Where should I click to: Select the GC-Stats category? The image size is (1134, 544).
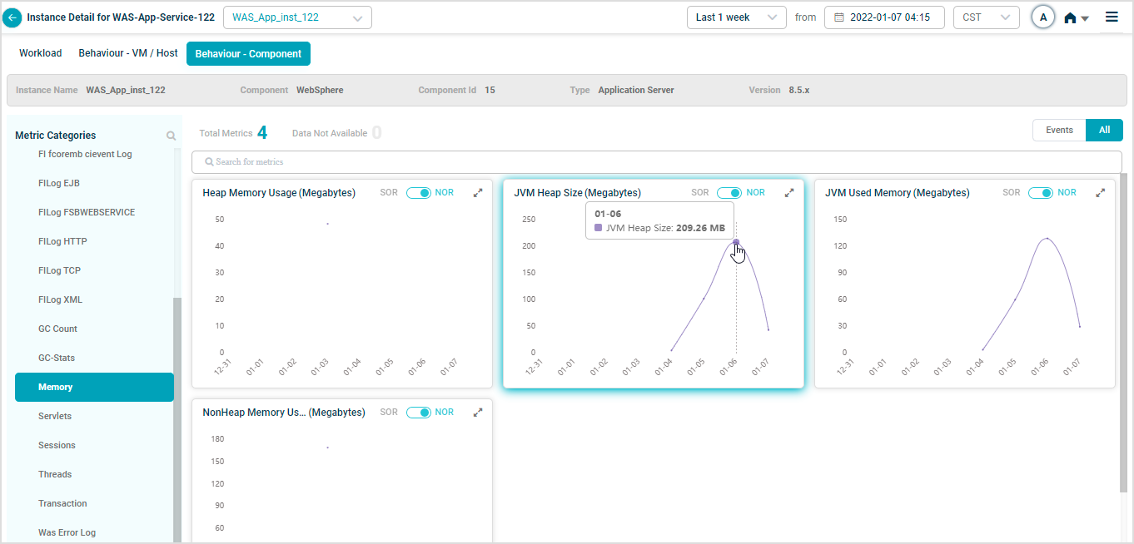(x=57, y=358)
